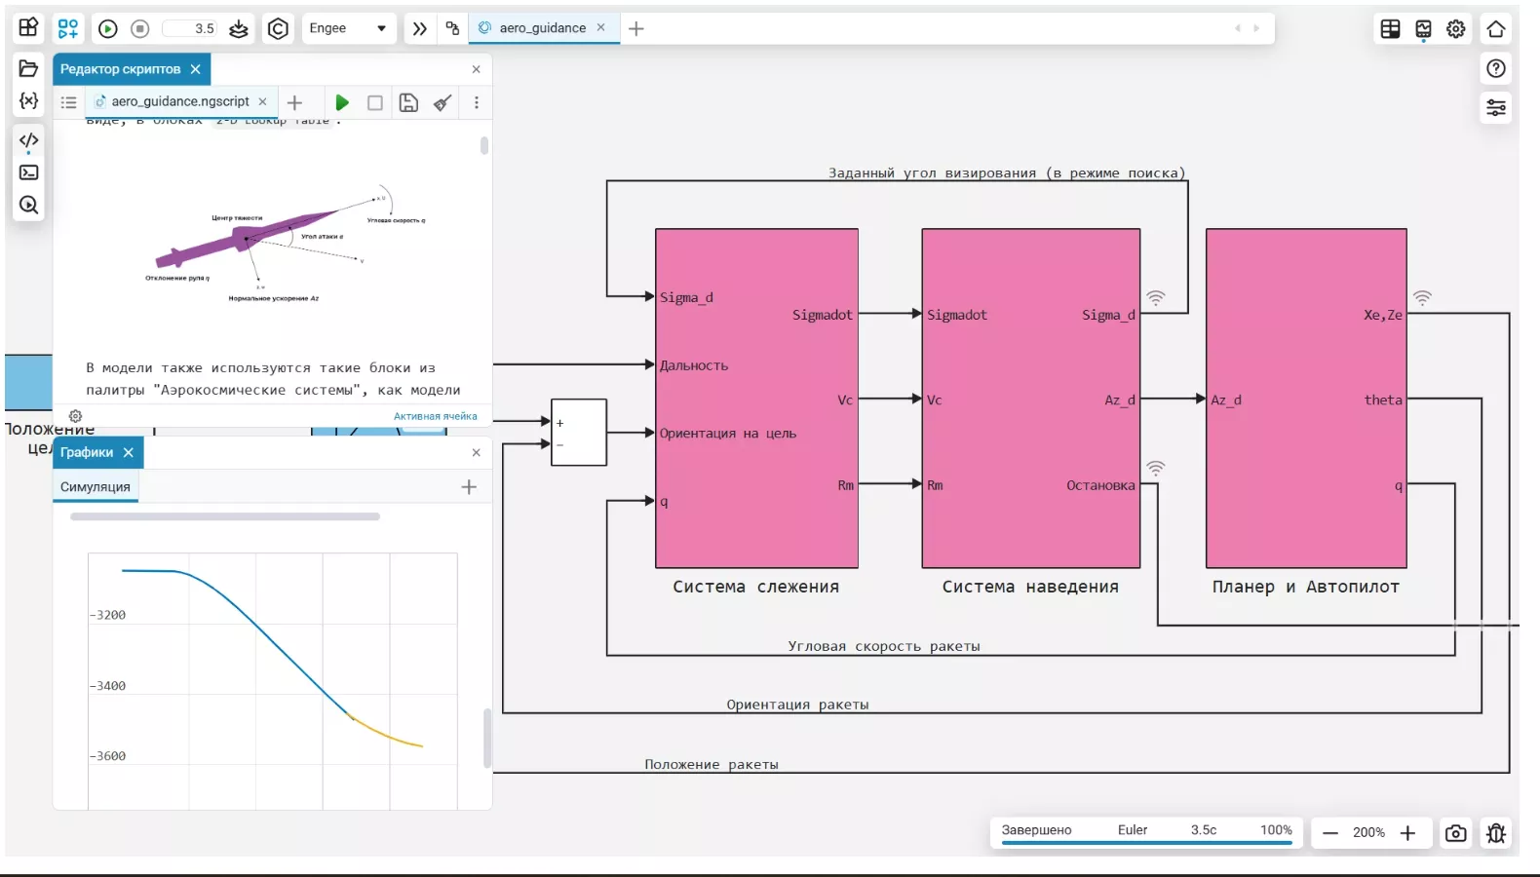Click the script editor vertical scrollbar
Screen dimensions: 1540x877
coord(484,145)
